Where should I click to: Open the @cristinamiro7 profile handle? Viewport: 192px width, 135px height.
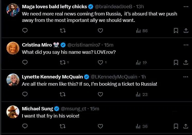84,45
